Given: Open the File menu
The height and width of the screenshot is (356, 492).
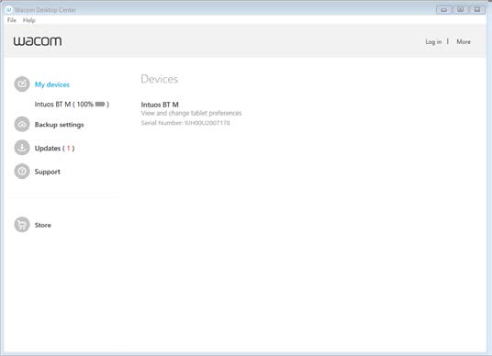Looking at the screenshot, I should click(12, 20).
